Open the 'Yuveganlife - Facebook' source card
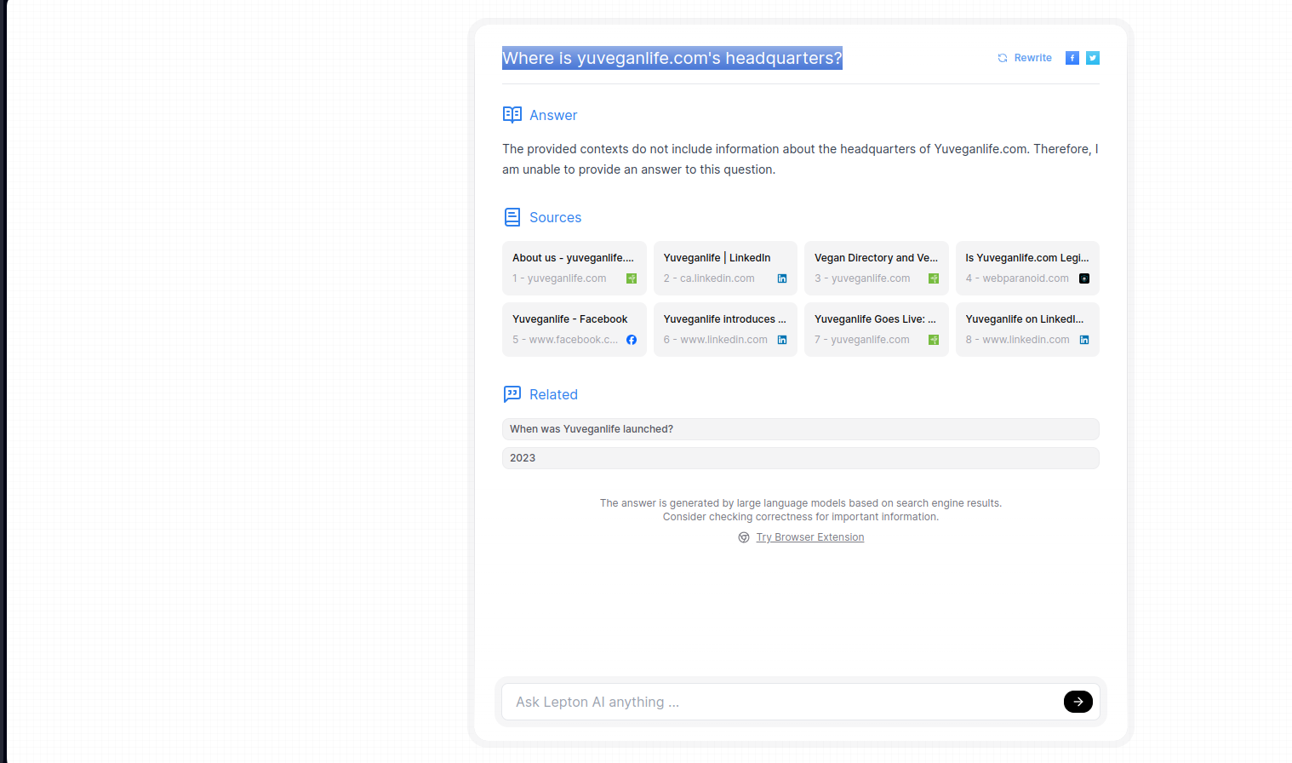This screenshot has width=1292, height=763. 575,330
